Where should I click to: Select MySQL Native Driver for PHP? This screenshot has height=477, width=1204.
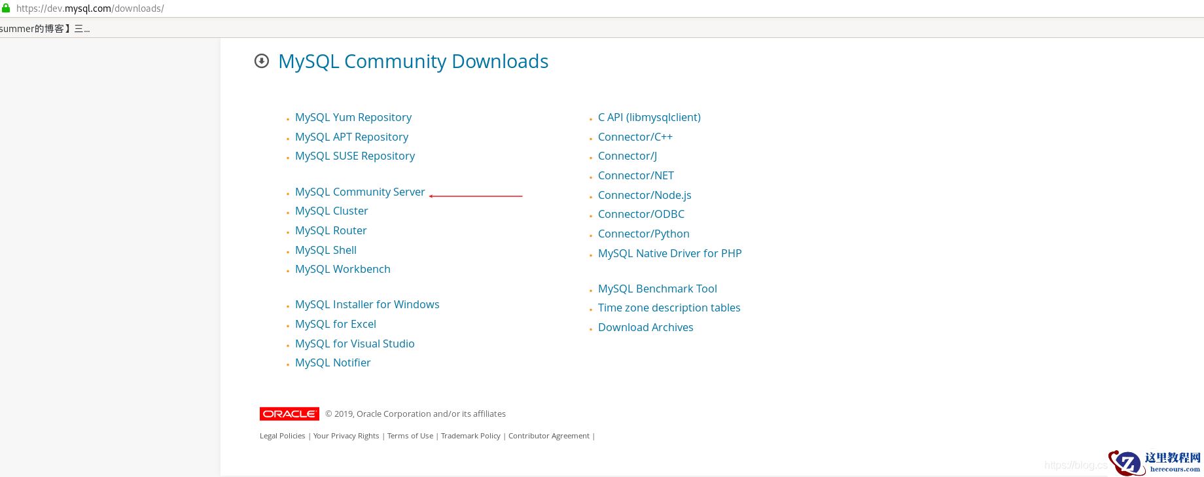[670, 253]
